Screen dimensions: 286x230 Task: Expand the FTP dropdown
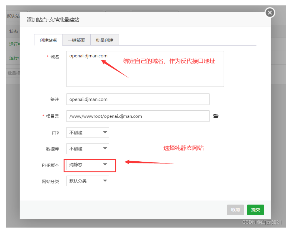[88, 133]
